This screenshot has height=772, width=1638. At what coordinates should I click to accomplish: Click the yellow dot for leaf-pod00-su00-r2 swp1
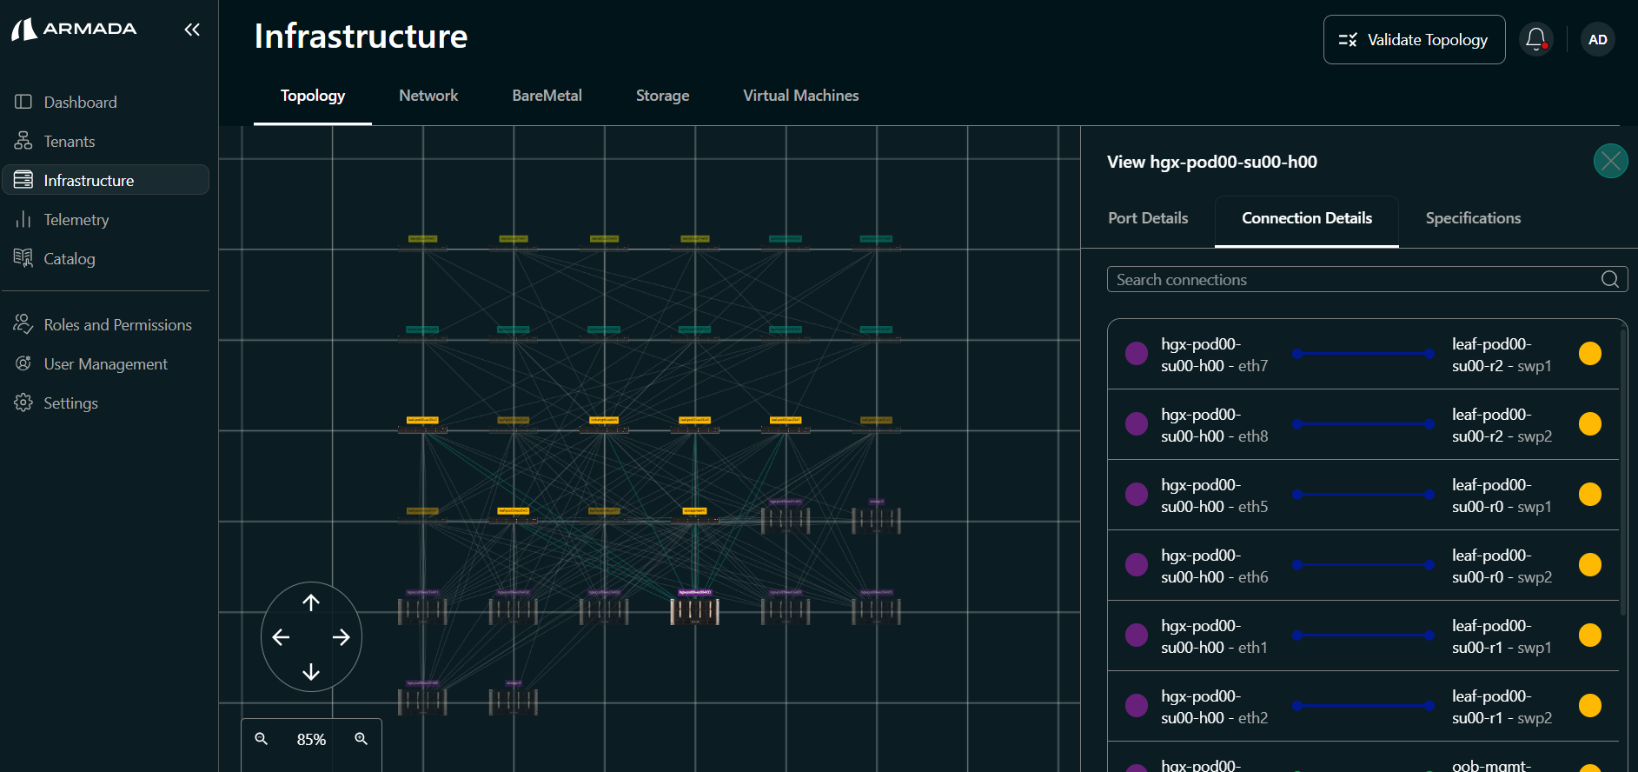point(1589,354)
